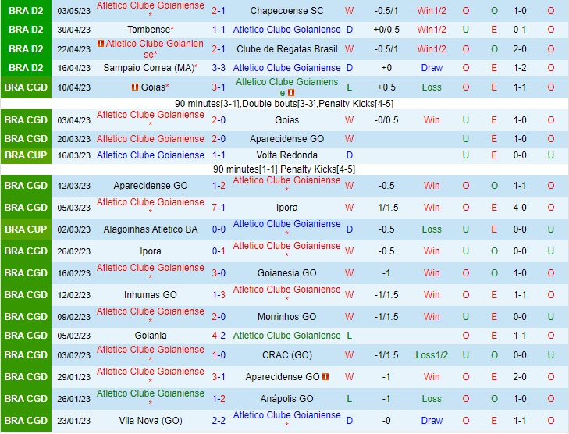Click Clube de Regatas Brasil team name
The width and height of the screenshot is (569, 434).
tap(286, 49)
